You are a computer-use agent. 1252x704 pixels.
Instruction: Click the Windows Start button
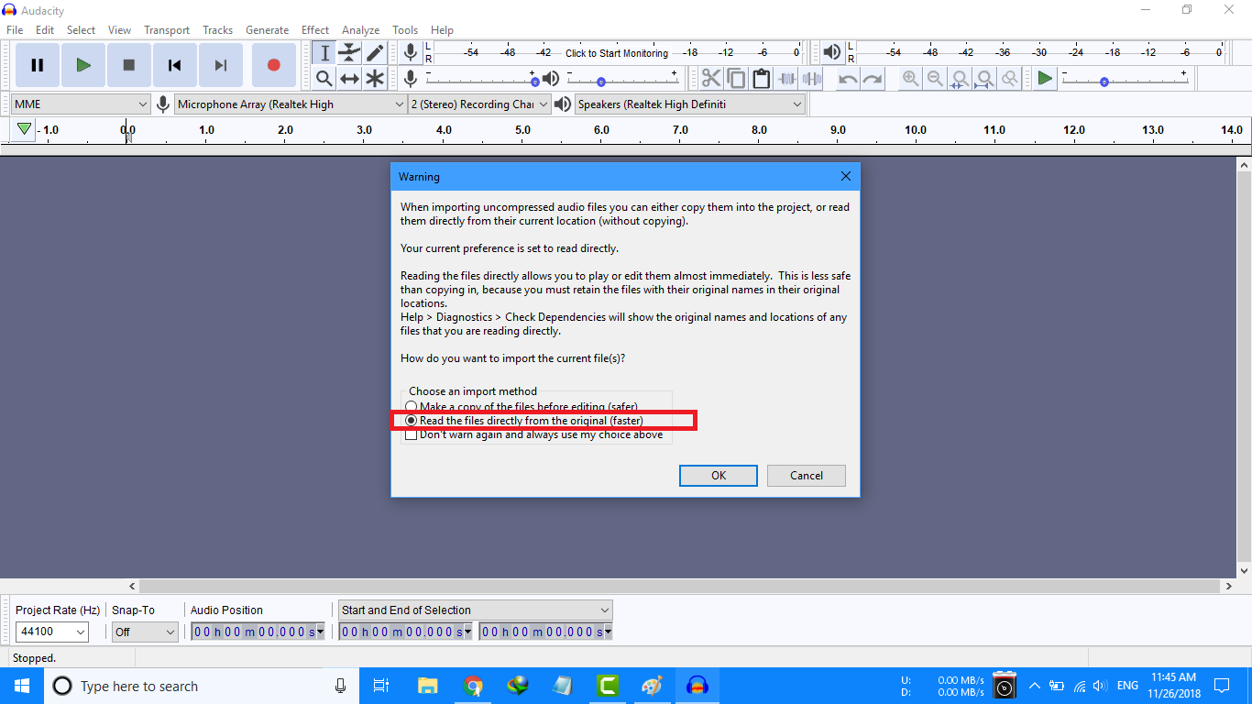pyautogui.click(x=21, y=686)
